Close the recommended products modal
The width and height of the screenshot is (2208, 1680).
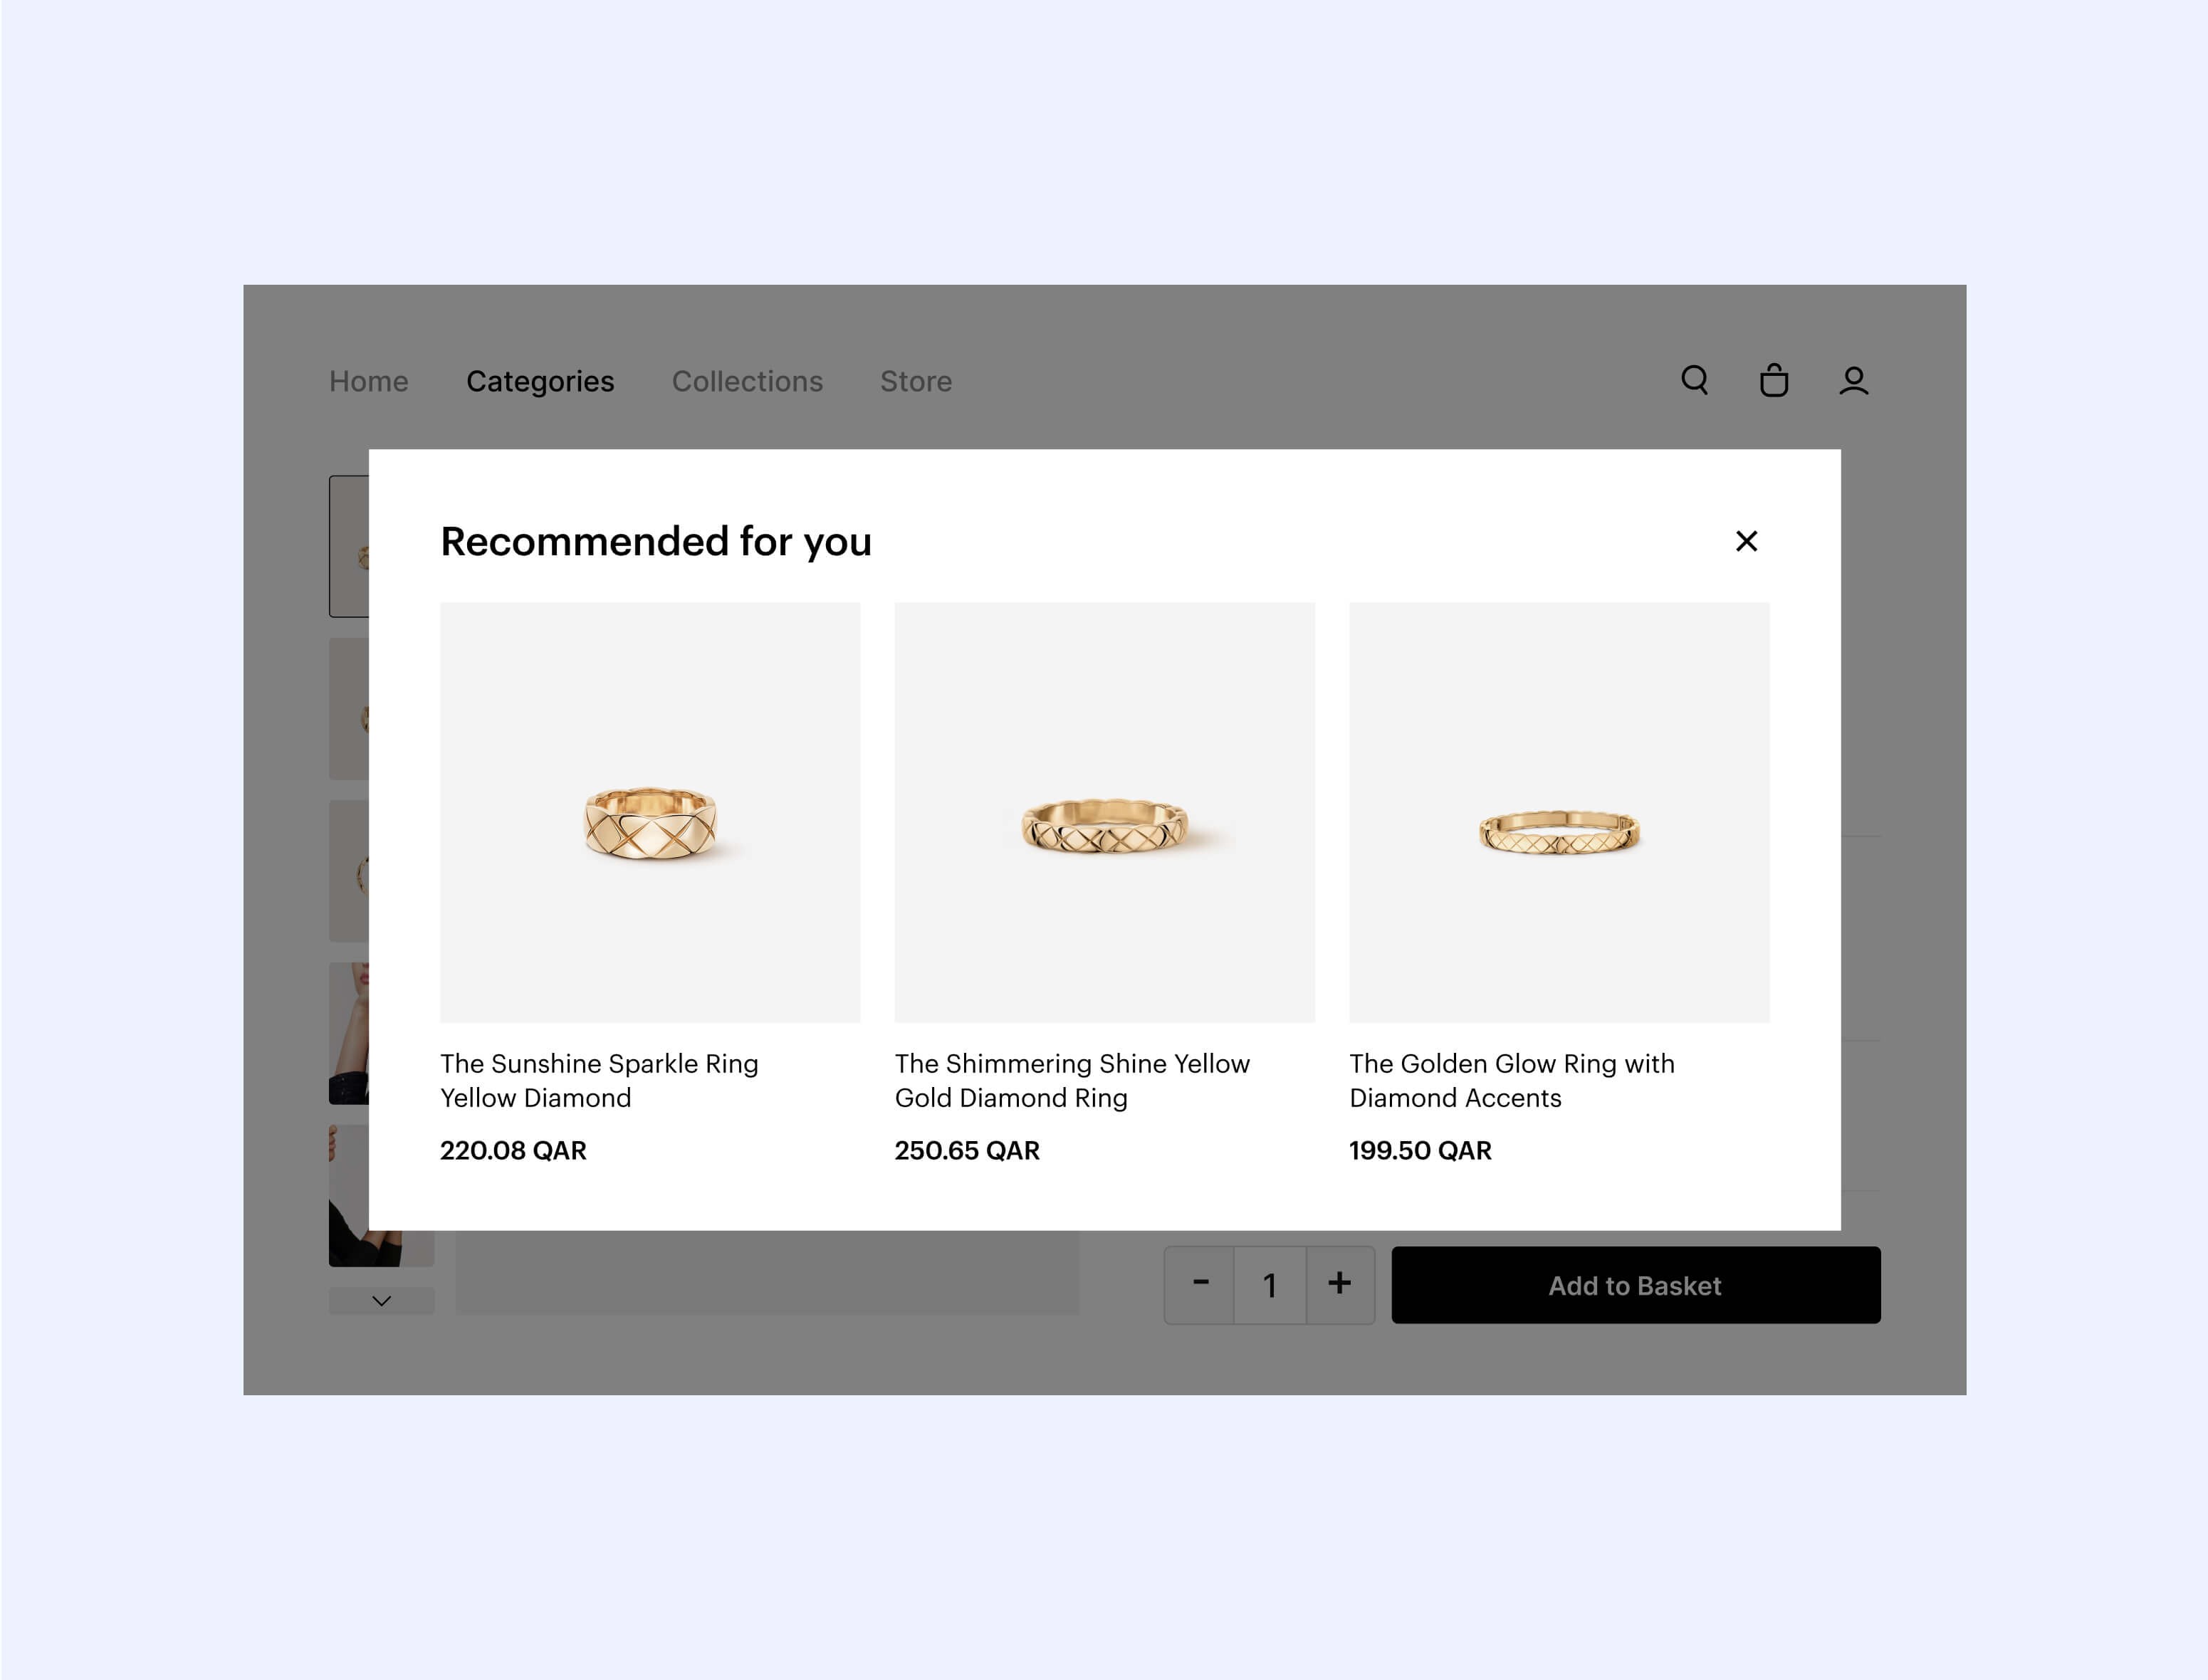[1747, 542]
